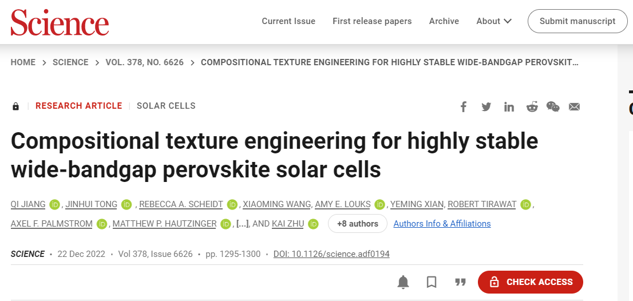This screenshot has height=301, width=633.
Task: Click the cite quotation-mark icon
Action: (460, 282)
